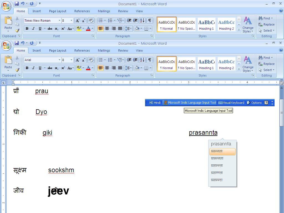Click the document's vertical scrollbar thumb

282,113
